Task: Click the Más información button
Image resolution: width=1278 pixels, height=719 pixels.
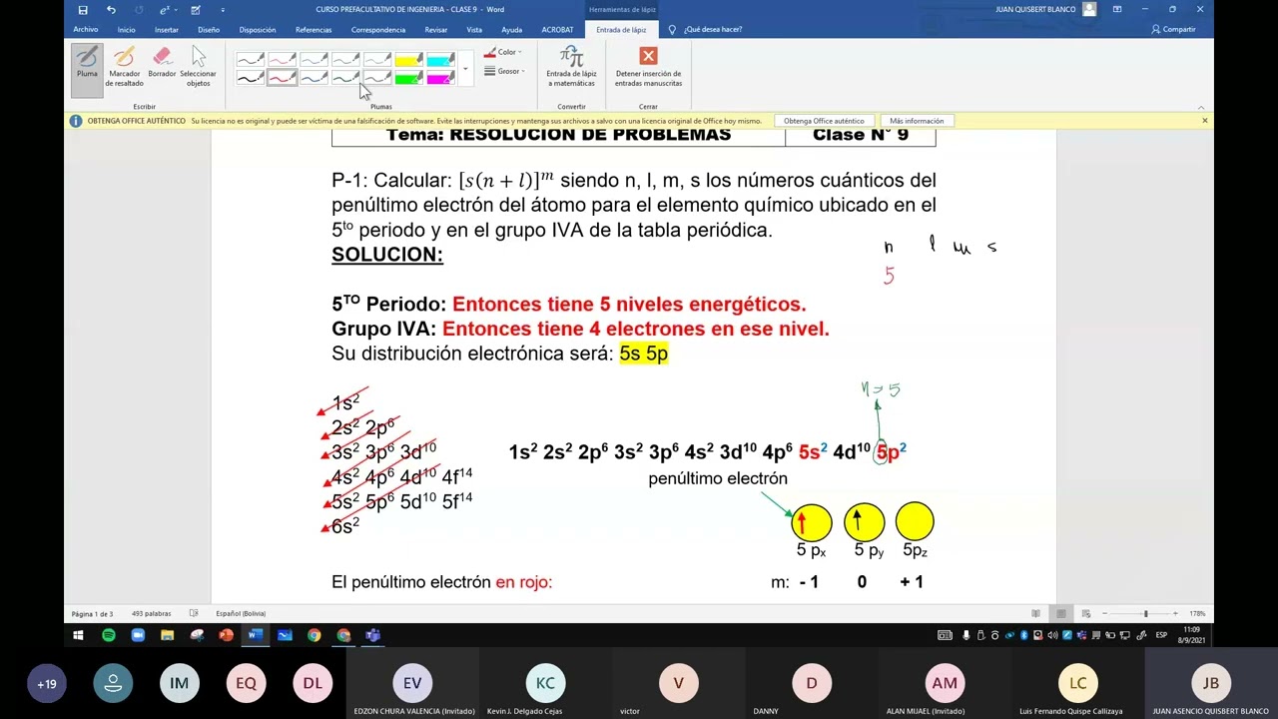Action: point(917,121)
